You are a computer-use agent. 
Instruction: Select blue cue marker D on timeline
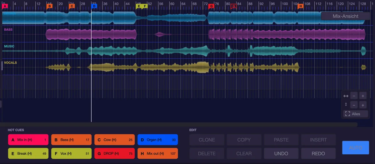(x=94, y=6)
